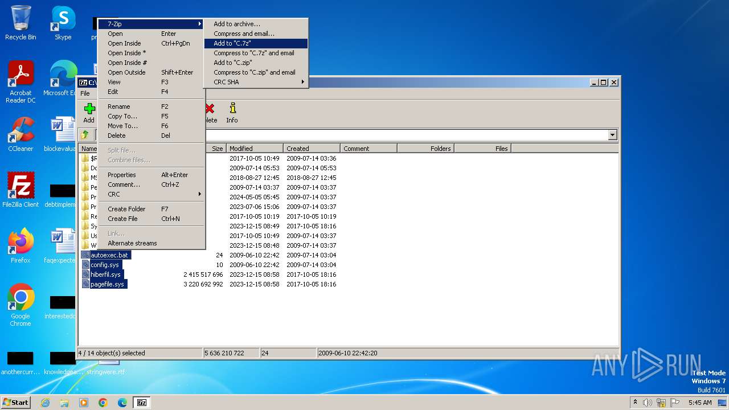Show hidden system tray icons
This screenshot has width=729, height=410.
tap(635, 403)
